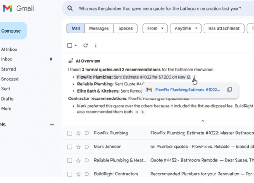Switch to the Messages tab
254x183 pixels.
point(99,29)
